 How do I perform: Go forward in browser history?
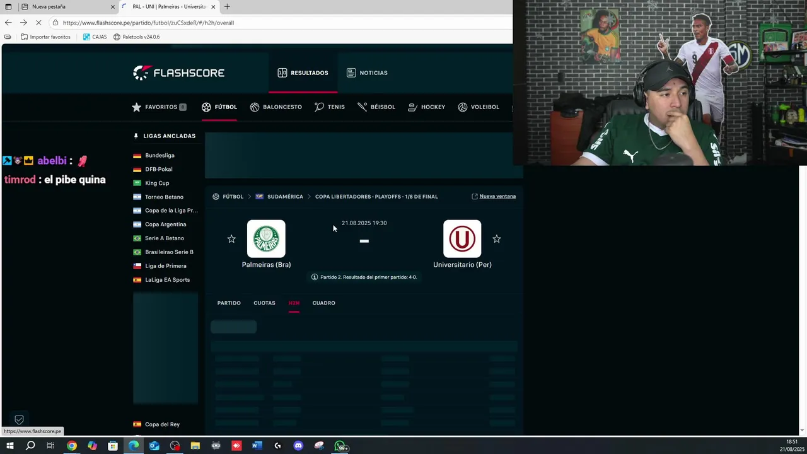point(23,23)
